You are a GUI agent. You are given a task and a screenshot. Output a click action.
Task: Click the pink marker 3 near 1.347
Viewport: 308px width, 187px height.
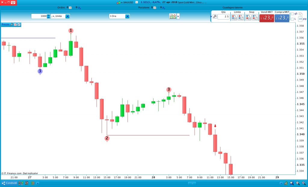click(x=169, y=90)
